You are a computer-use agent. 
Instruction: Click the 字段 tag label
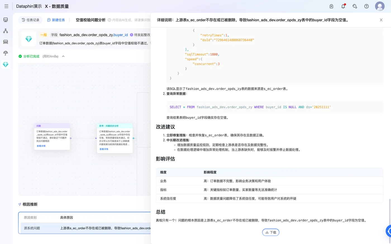[x=54, y=35]
